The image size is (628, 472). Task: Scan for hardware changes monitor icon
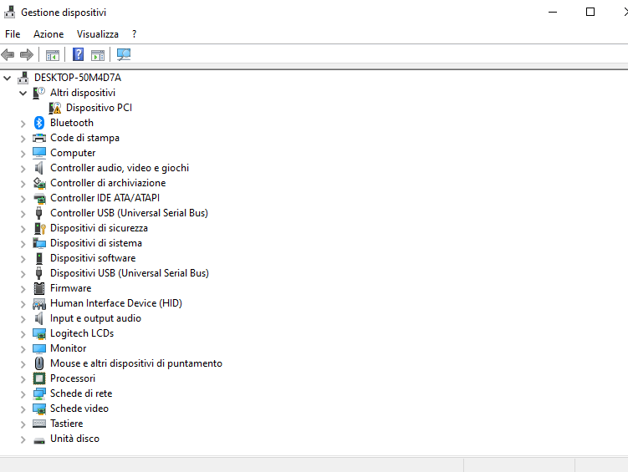124,54
